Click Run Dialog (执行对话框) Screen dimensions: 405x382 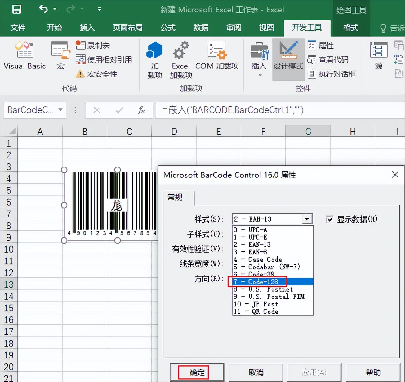pos(332,74)
